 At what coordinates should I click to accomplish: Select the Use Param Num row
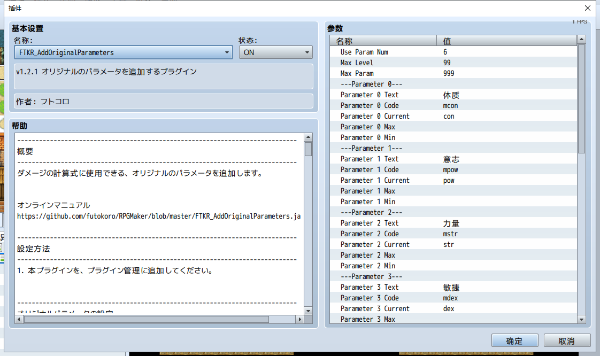point(453,52)
